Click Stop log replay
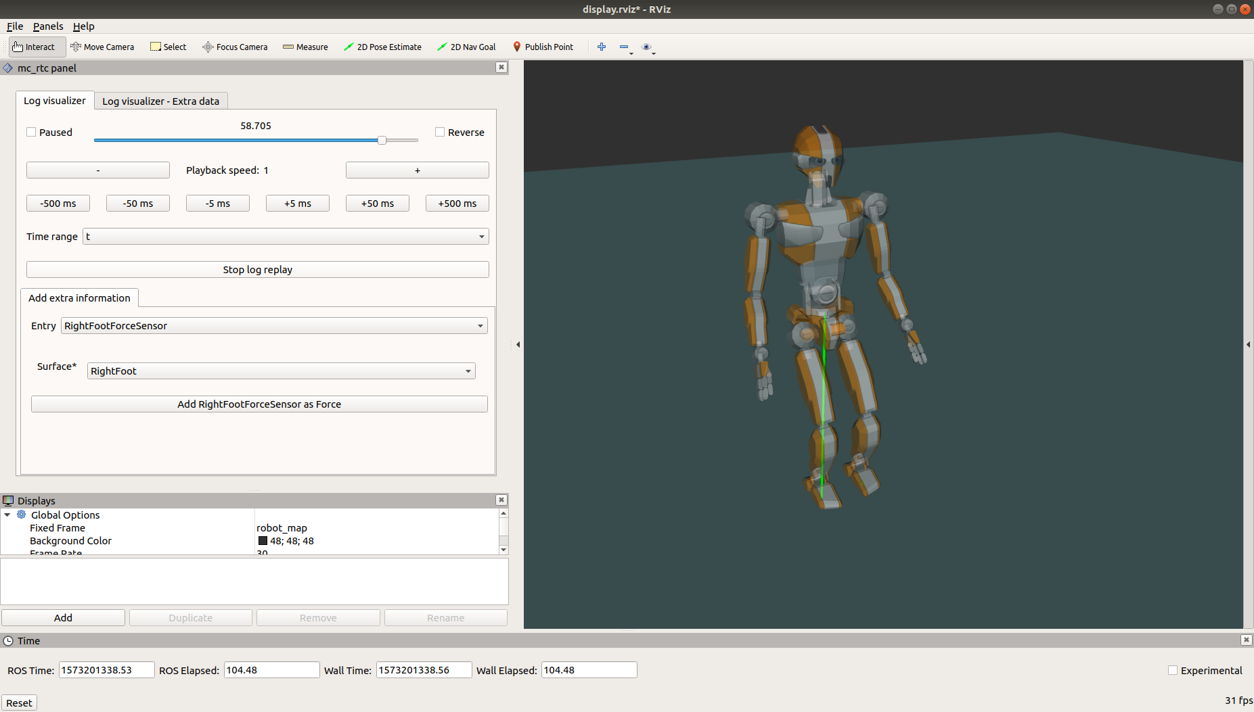 pos(257,269)
